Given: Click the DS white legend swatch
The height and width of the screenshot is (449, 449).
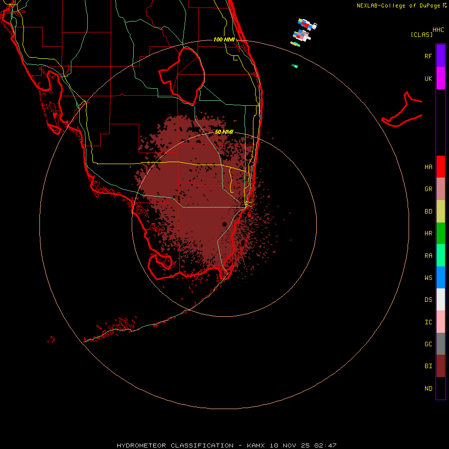Looking at the screenshot, I should [441, 299].
